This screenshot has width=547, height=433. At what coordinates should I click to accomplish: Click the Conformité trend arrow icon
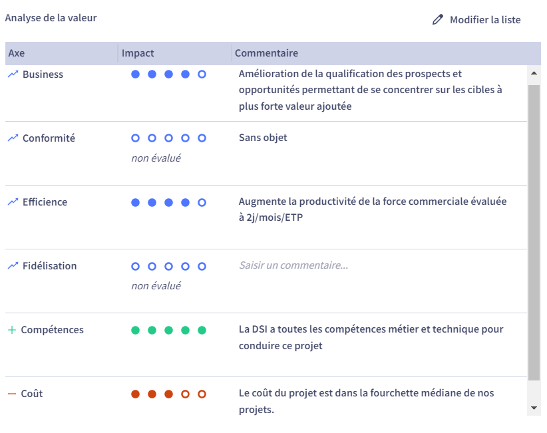pos(13,138)
